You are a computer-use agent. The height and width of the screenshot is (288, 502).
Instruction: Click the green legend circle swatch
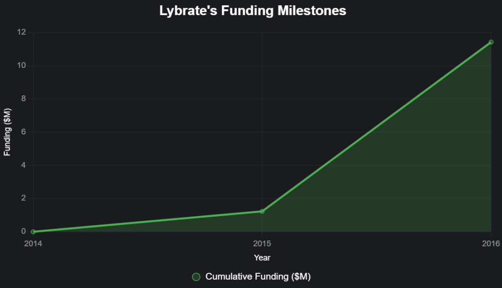[x=196, y=277]
